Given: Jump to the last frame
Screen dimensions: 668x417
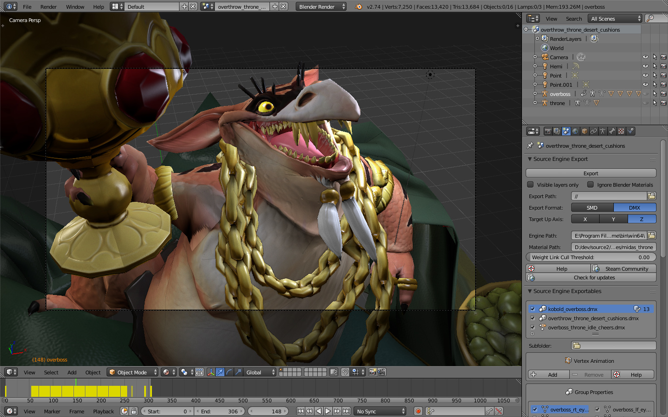Looking at the screenshot, I should 347,411.
